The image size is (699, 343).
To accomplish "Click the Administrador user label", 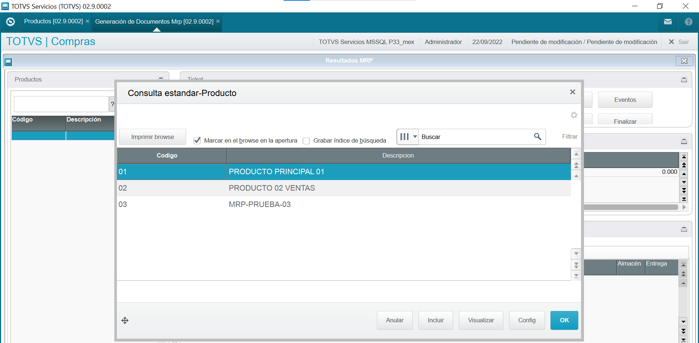I will (443, 42).
